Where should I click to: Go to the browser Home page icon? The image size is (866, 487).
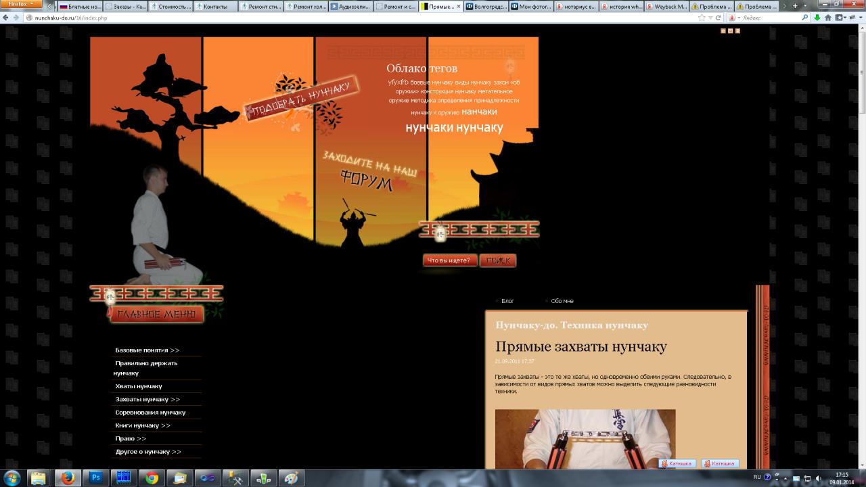[x=828, y=18]
